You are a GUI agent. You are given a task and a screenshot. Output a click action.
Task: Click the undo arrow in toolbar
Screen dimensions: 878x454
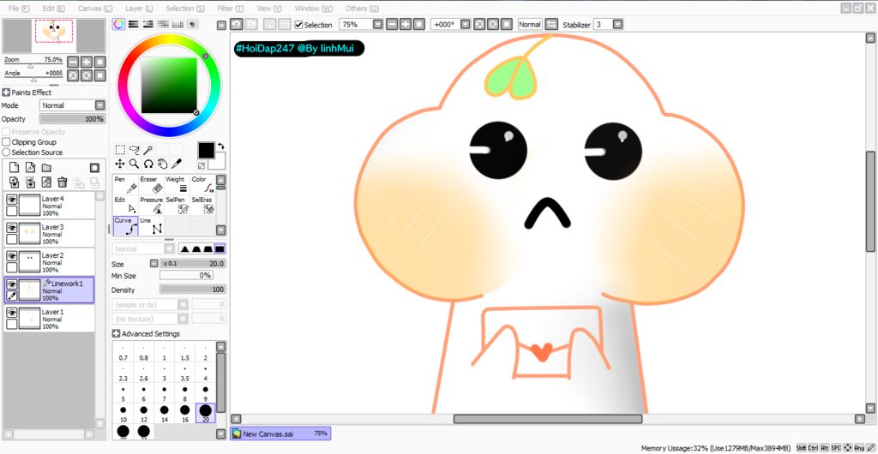pos(237,25)
